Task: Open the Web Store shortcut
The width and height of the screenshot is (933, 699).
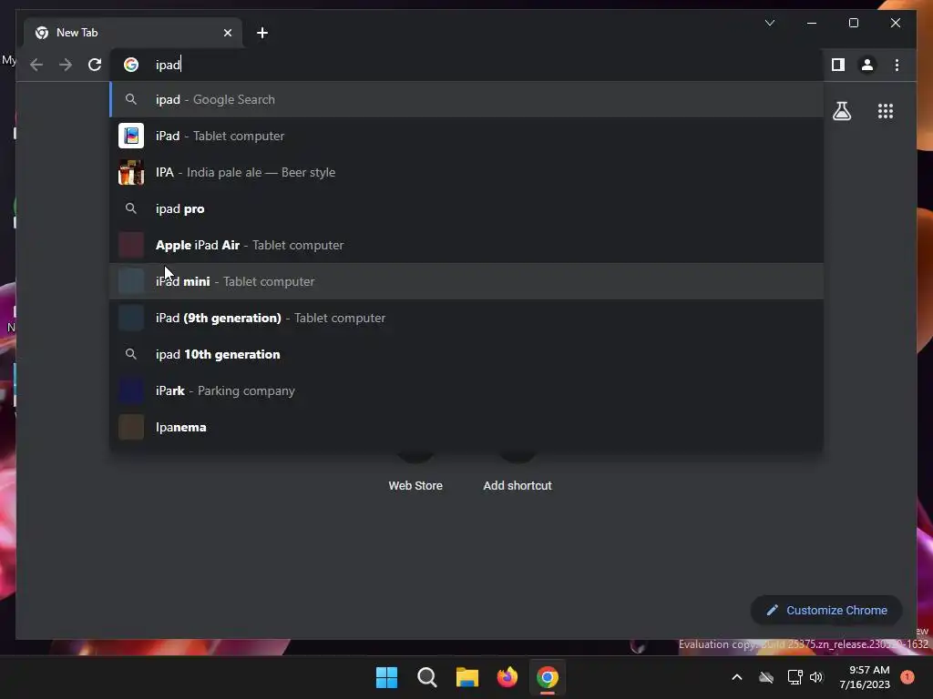Action: coord(415,486)
